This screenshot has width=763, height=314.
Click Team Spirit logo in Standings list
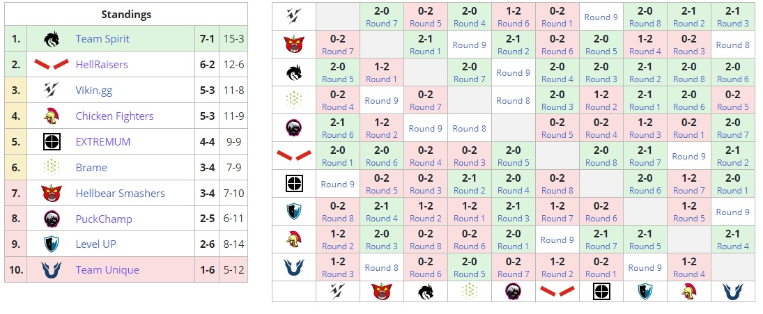(x=51, y=39)
